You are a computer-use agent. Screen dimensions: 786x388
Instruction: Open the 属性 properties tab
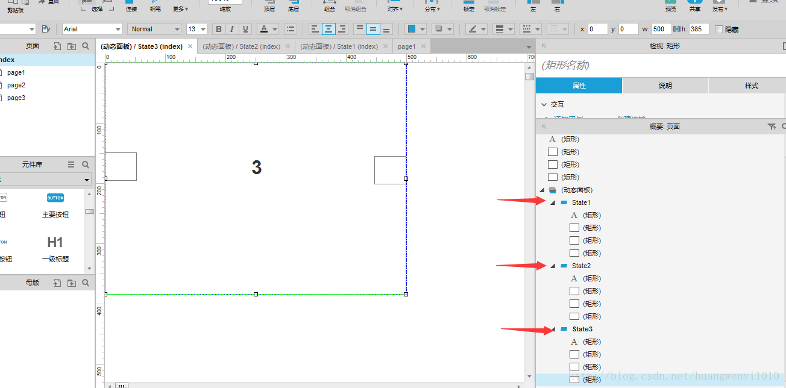(x=579, y=86)
